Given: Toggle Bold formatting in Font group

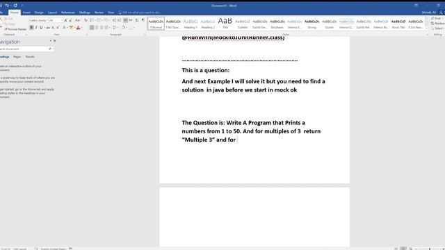Looking at the screenshot, I should point(31,28).
